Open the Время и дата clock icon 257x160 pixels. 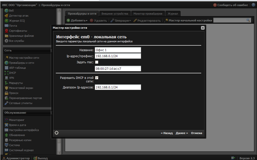click(x=6, y=125)
